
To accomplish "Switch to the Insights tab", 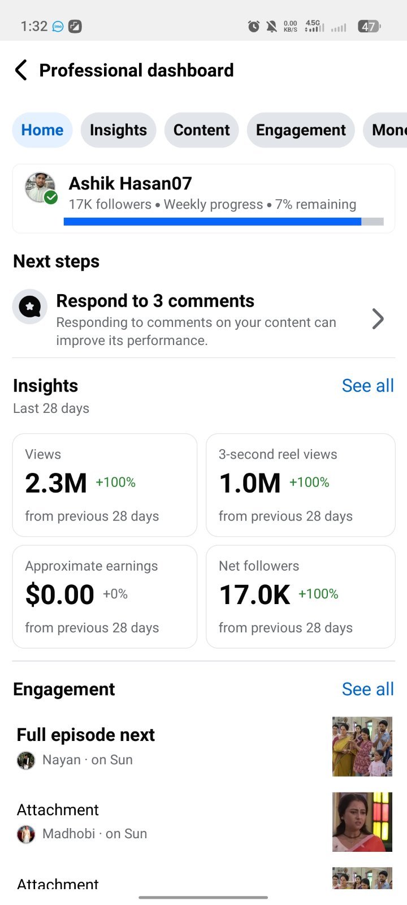I will point(118,130).
